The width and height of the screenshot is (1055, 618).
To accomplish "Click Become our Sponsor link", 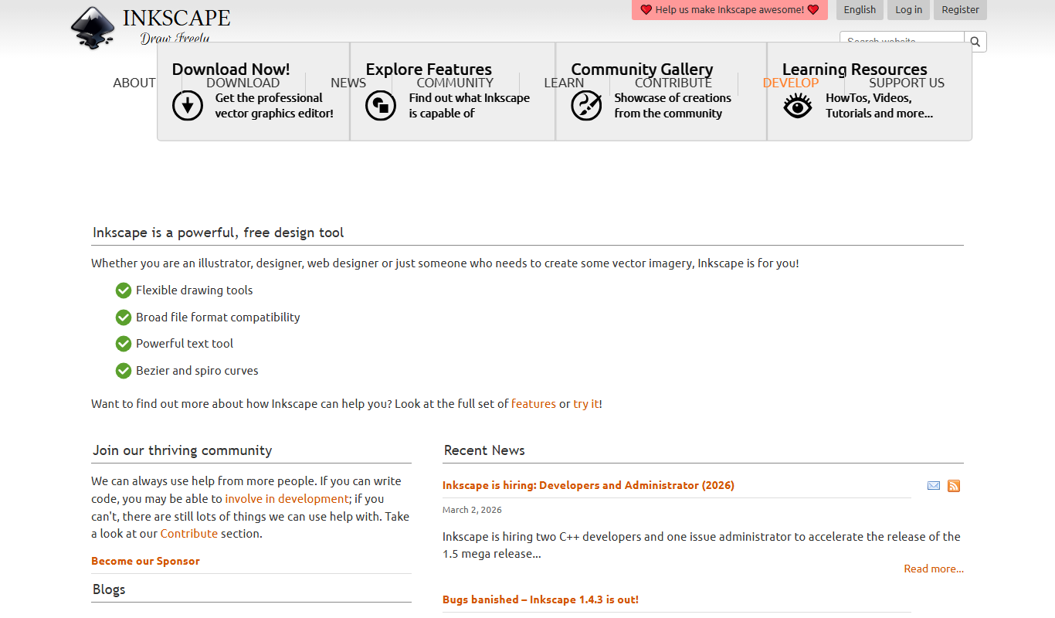I will (x=145, y=561).
